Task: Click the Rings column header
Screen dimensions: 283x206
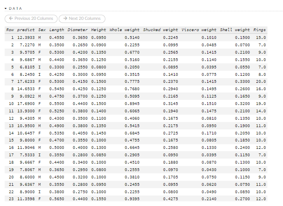Action: click(x=259, y=30)
